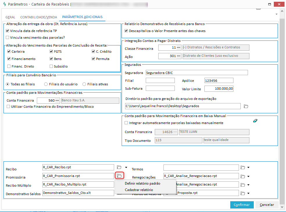Open lookup for Conta Financeira 560
The height and width of the screenshot is (212, 286).
point(57,100)
